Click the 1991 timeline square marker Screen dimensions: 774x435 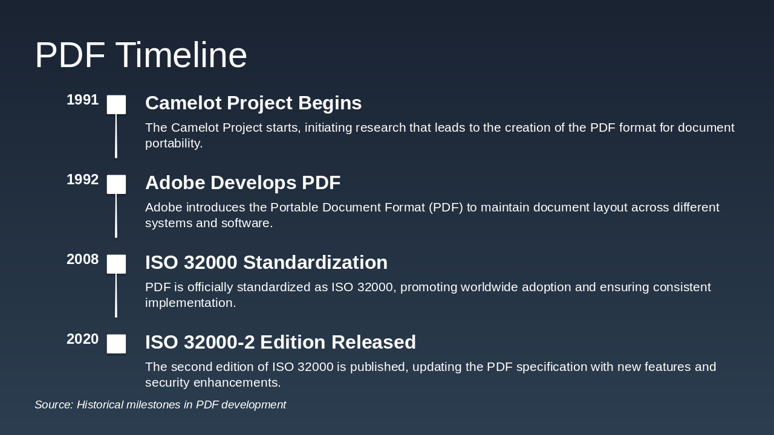pyautogui.click(x=116, y=105)
